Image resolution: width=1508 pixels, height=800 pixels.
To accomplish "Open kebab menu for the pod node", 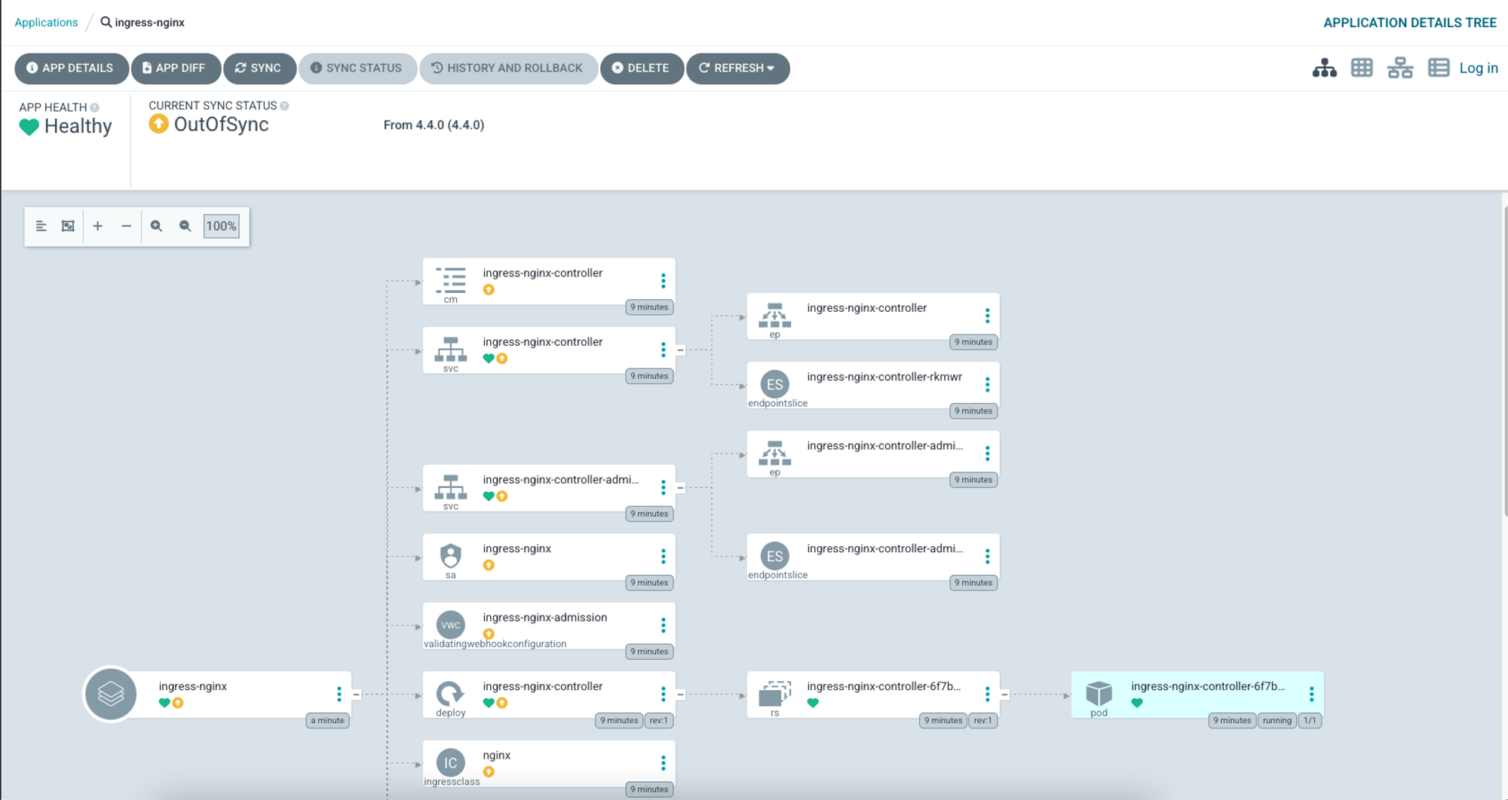I will coord(1312,695).
